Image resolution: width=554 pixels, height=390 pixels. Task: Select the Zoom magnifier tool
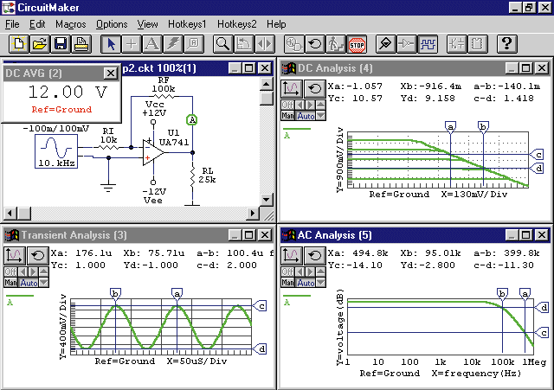[223, 44]
